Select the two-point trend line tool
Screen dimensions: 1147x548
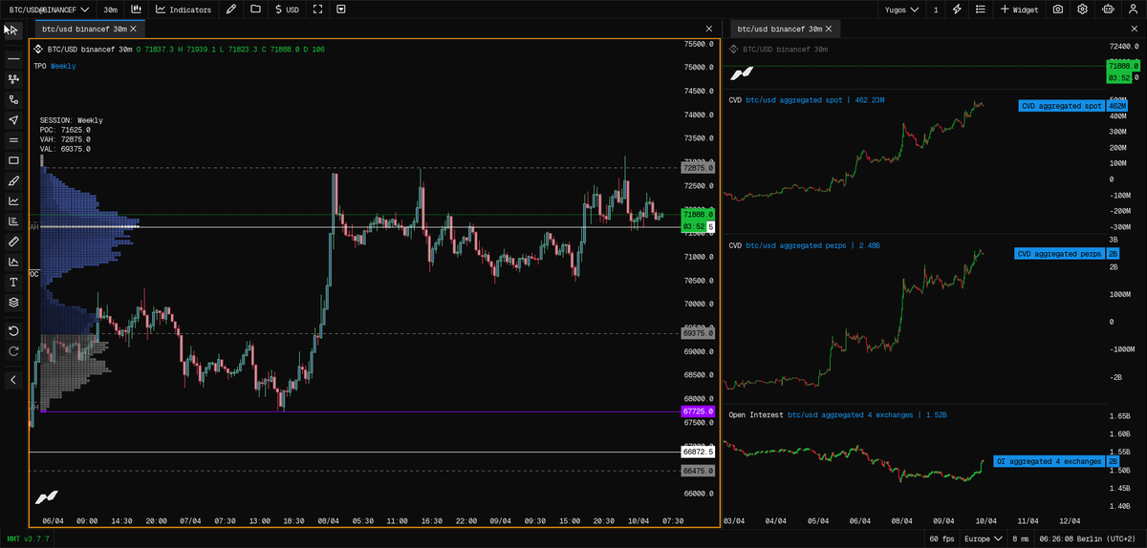pos(13,99)
